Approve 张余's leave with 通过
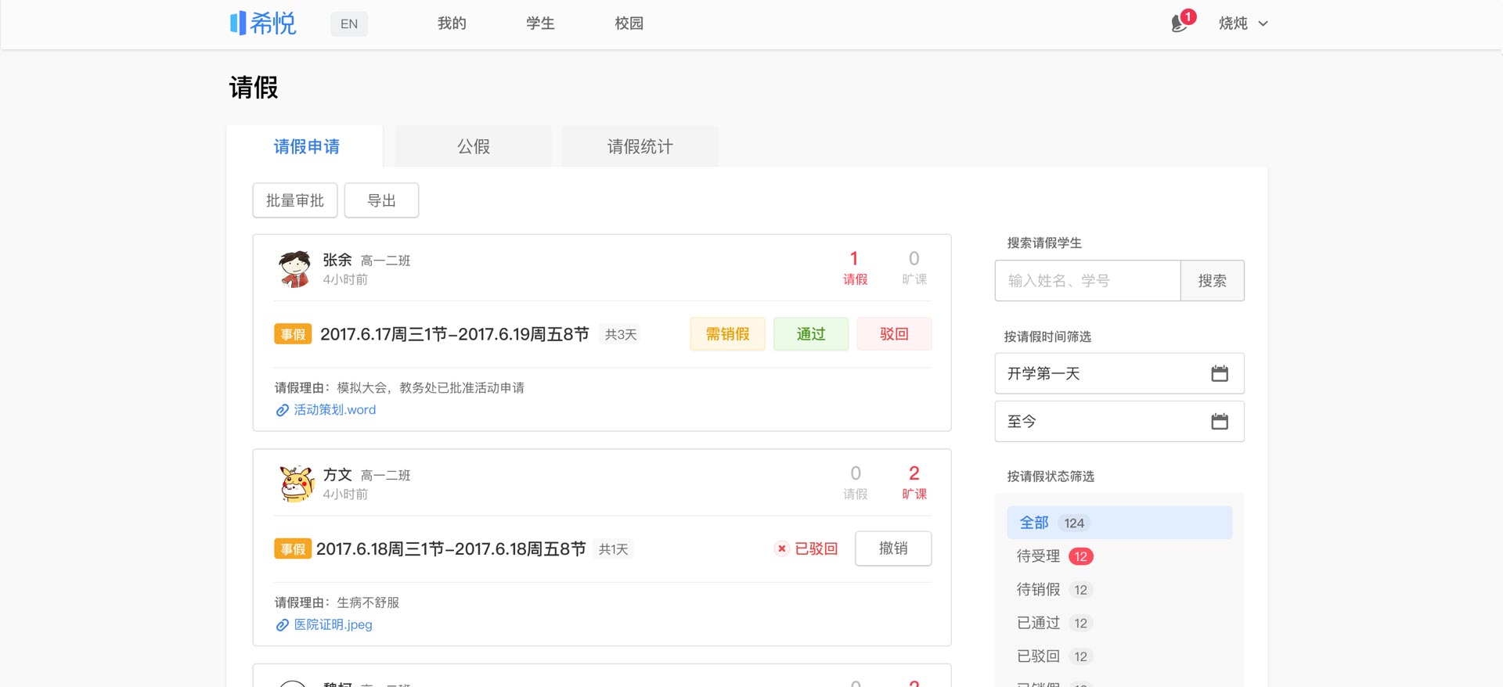The image size is (1503, 687). [810, 334]
